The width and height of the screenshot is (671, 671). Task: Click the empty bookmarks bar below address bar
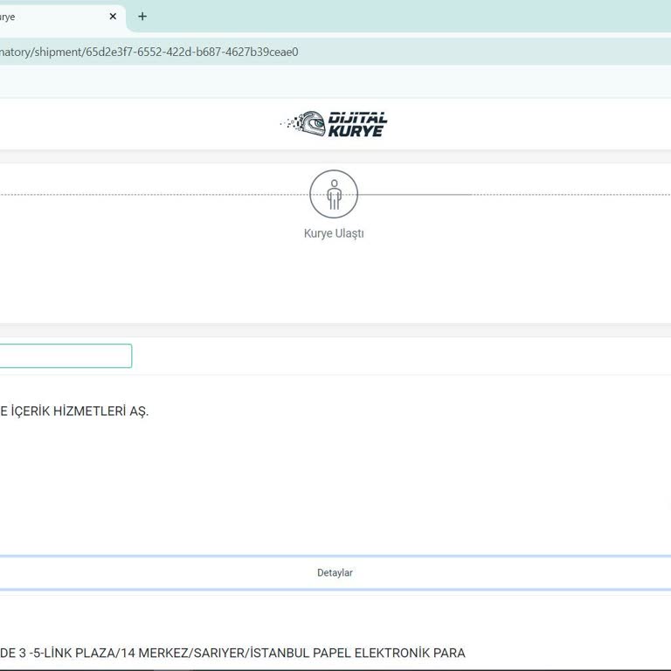(x=335, y=81)
